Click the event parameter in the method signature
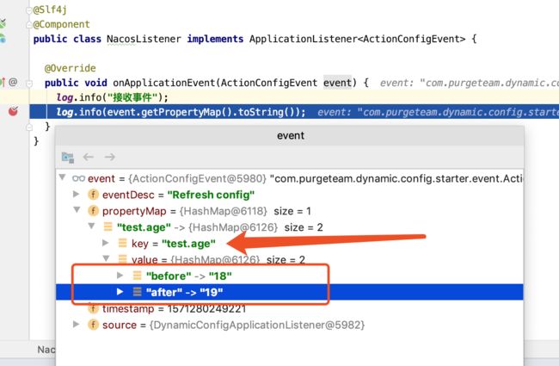Screen dimensions: 559x366 tap(337, 83)
